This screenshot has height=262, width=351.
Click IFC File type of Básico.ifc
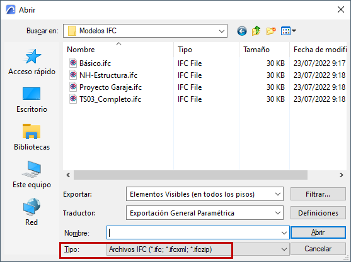point(190,63)
